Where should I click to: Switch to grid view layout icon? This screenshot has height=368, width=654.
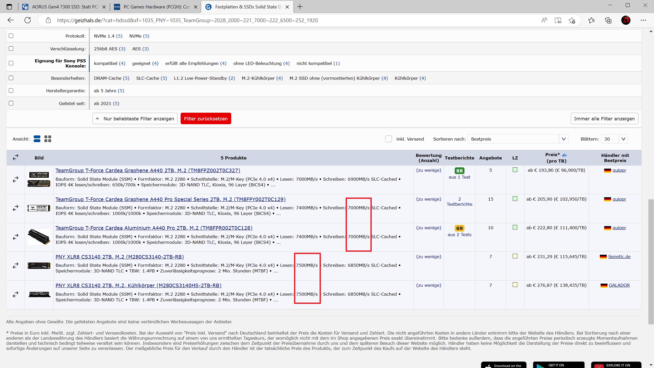coord(48,139)
